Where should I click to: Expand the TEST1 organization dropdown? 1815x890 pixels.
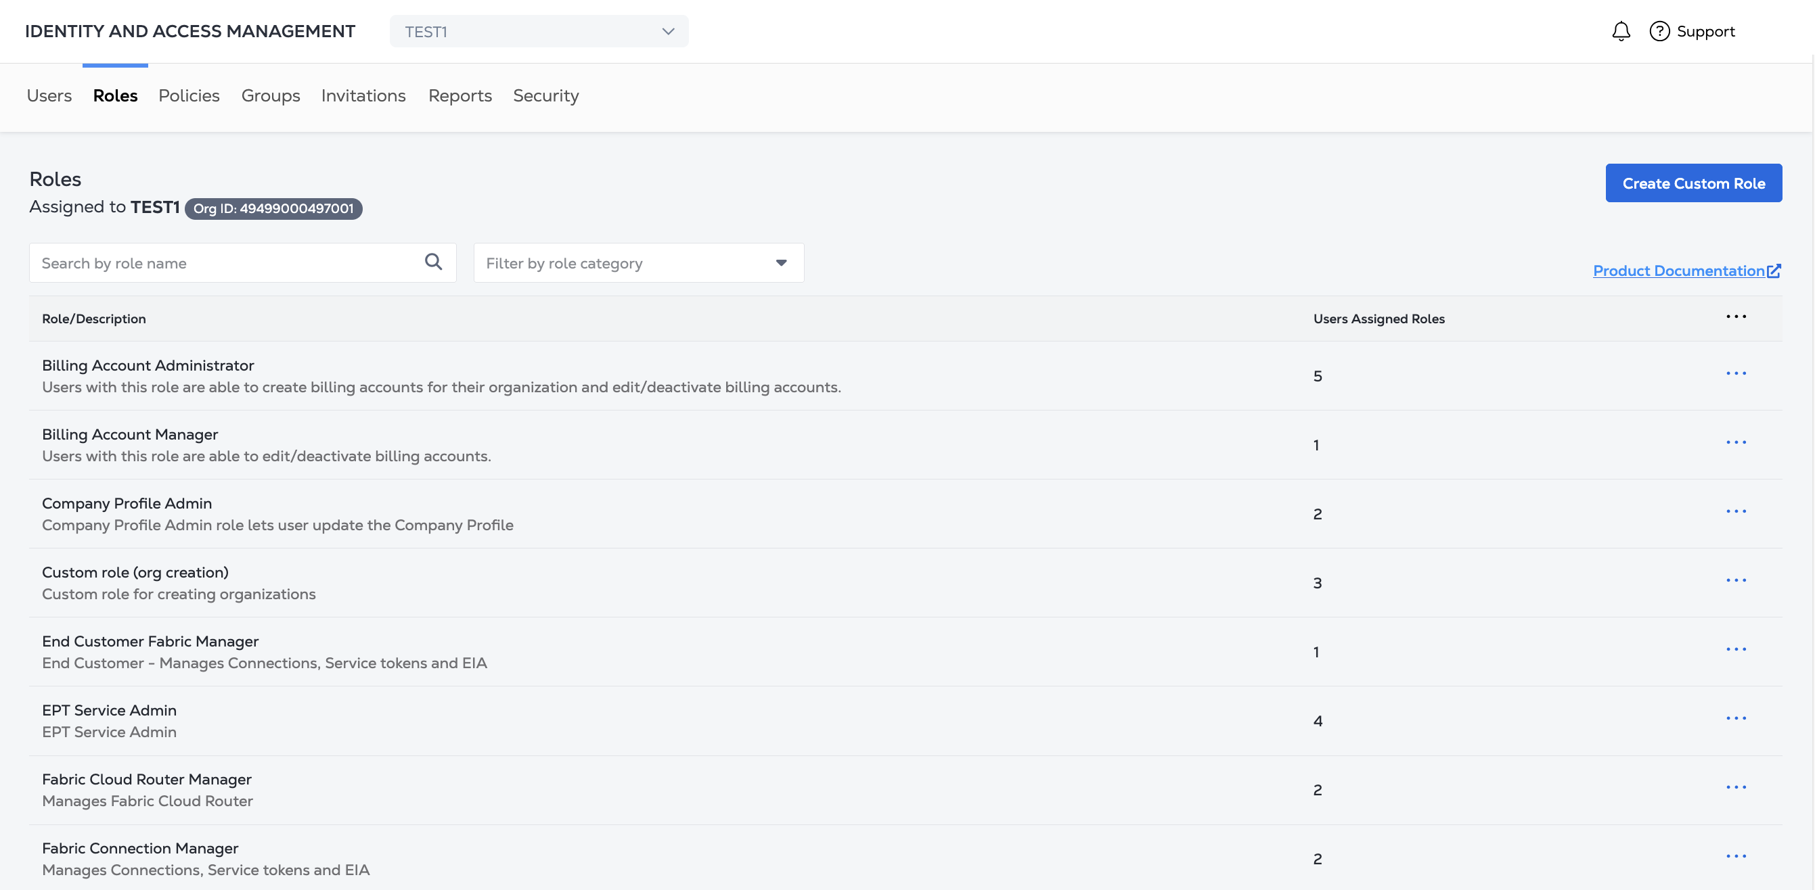(539, 32)
